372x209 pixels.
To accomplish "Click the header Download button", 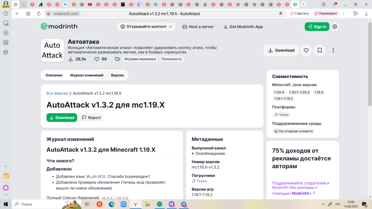I will click(281, 50).
